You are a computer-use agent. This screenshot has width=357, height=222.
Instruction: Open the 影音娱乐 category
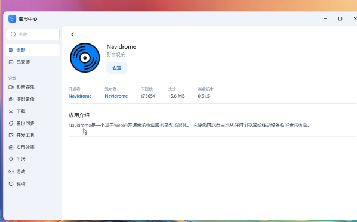click(33, 87)
